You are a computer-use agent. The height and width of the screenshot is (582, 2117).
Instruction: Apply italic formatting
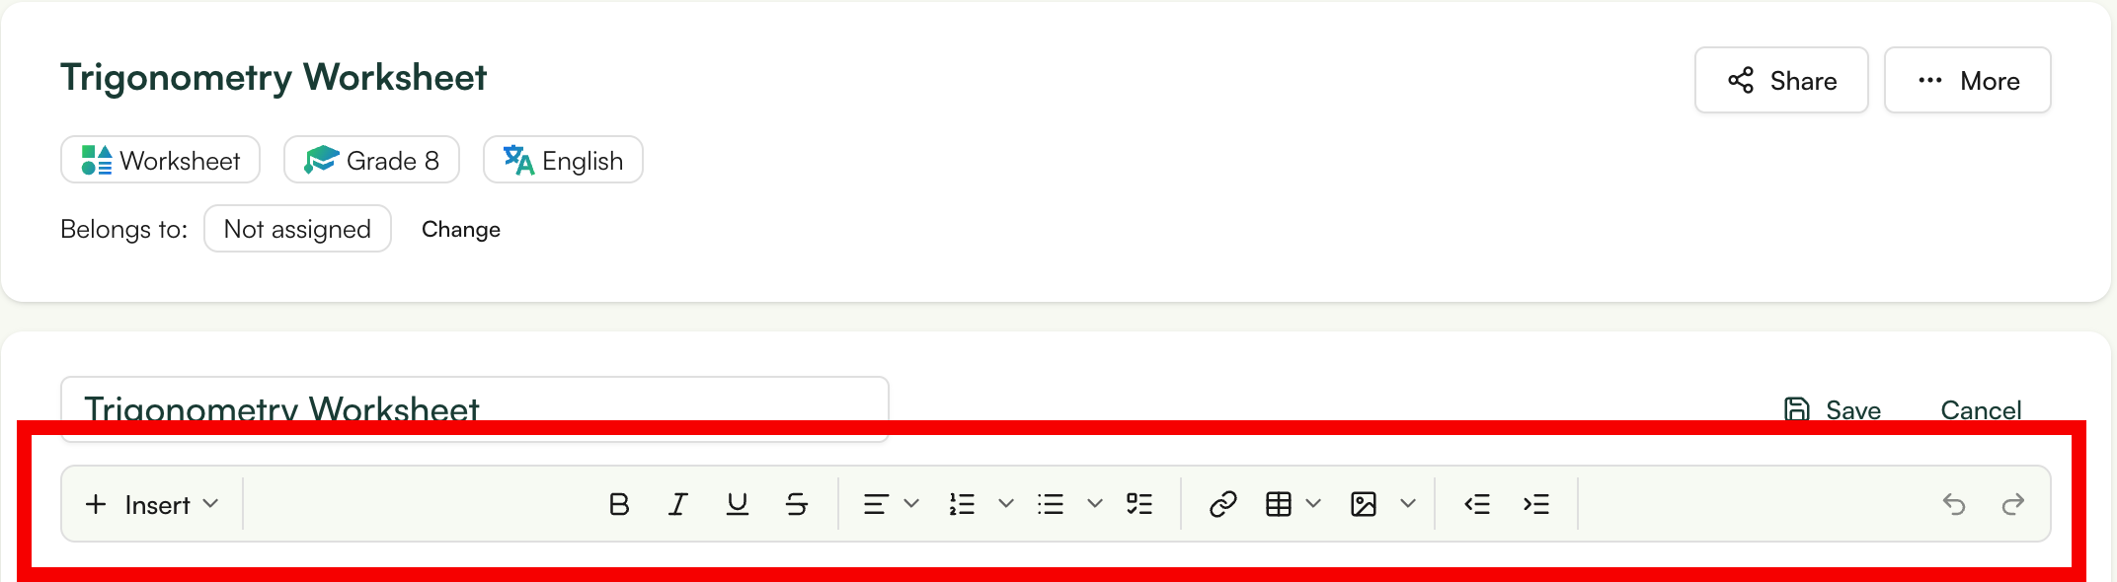point(677,504)
